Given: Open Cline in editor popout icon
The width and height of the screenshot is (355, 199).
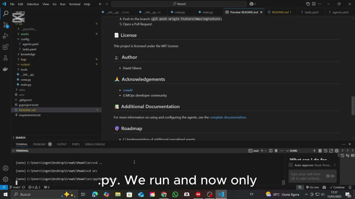Looking at the screenshot, I should coord(331,151).
